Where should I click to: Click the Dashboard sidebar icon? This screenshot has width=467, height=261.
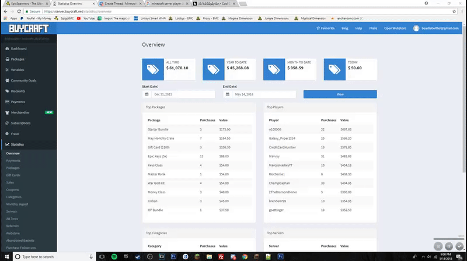coord(7,48)
